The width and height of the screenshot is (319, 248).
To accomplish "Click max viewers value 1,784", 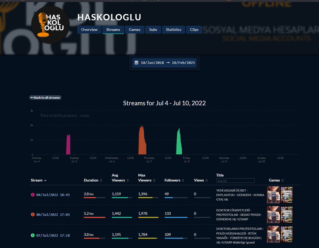I will point(143,234).
